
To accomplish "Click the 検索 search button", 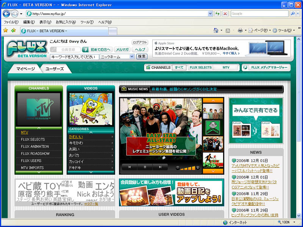I will point(142,56).
